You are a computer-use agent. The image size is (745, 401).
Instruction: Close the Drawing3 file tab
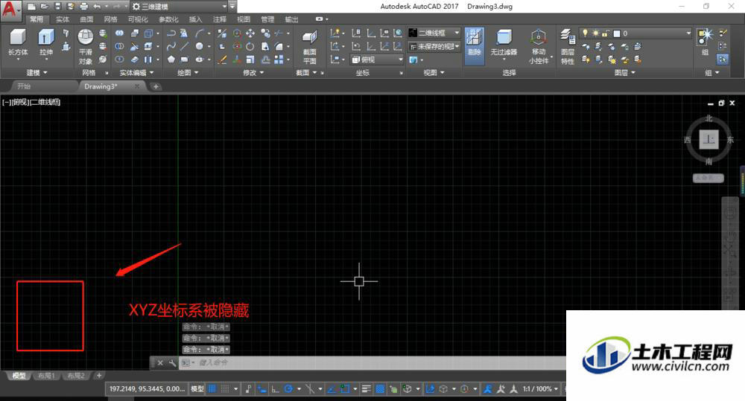click(137, 86)
